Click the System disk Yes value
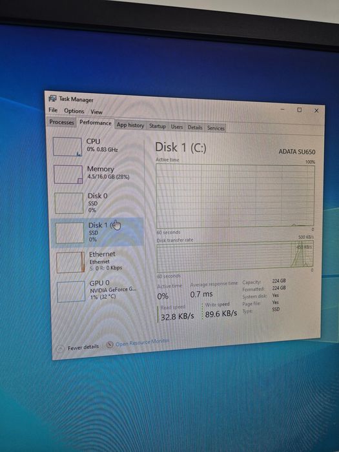This screenshot has width=339, height=452. coord(275,295)
